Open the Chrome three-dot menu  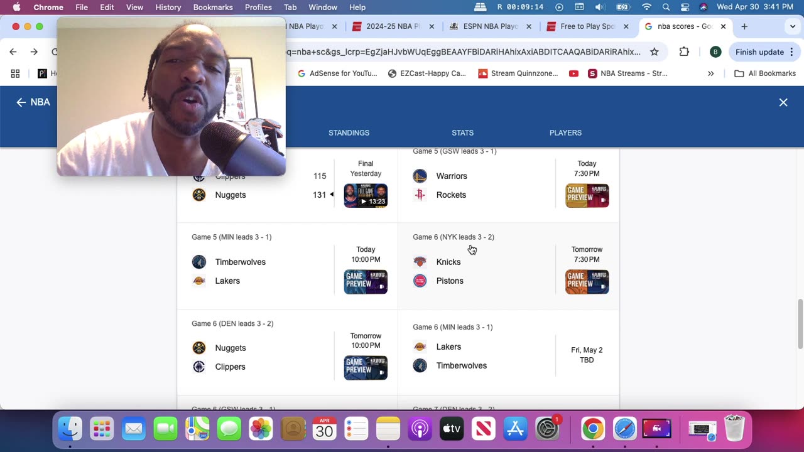point(791,52)
